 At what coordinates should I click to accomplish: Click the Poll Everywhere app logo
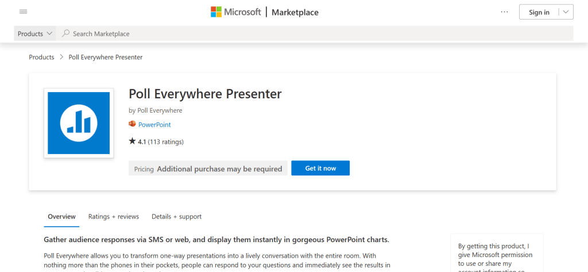tap(78, 123)
